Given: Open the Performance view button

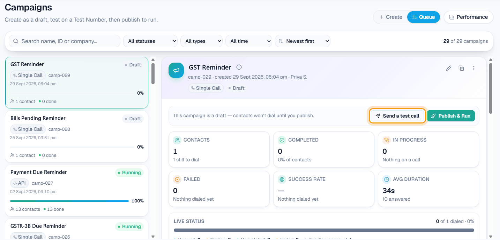Looking at the screenshot, I should click(469, 17).
